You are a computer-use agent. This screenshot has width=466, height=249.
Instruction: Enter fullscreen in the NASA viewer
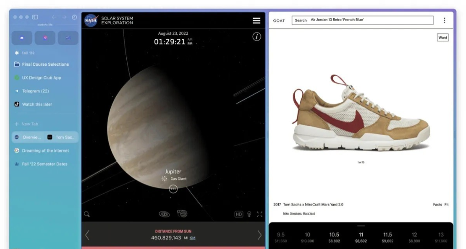(260, 214)
